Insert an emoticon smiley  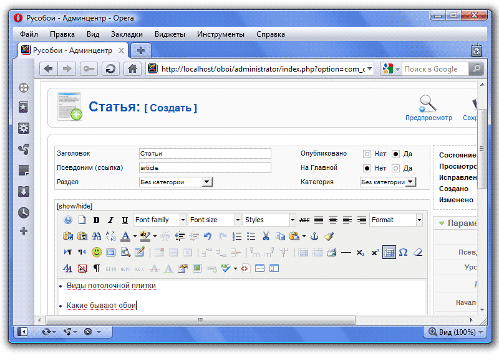[97, 252]
